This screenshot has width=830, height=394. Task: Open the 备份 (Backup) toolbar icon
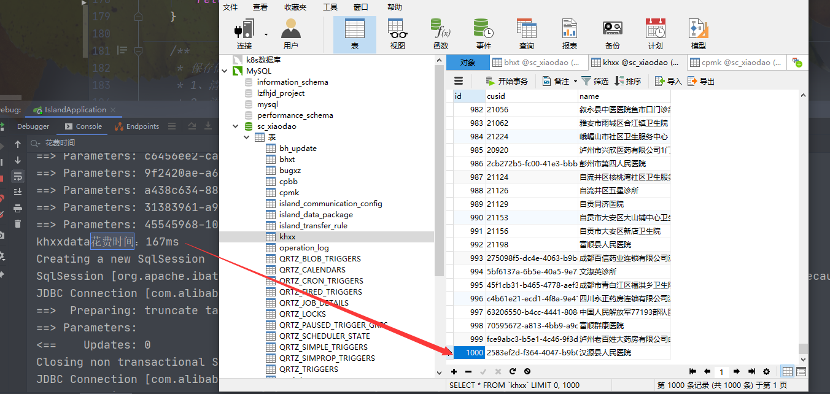pyautogui.click(x=613, y=34)
